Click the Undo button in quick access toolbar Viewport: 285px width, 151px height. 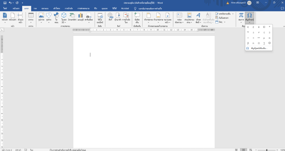[10, 3]
